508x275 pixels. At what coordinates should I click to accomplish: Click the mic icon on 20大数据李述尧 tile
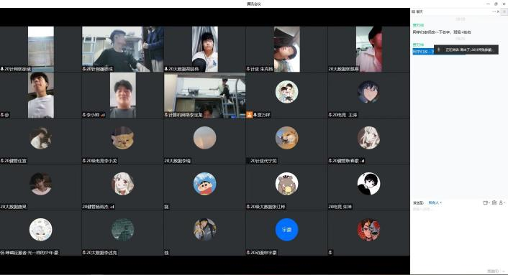point(84,252)
